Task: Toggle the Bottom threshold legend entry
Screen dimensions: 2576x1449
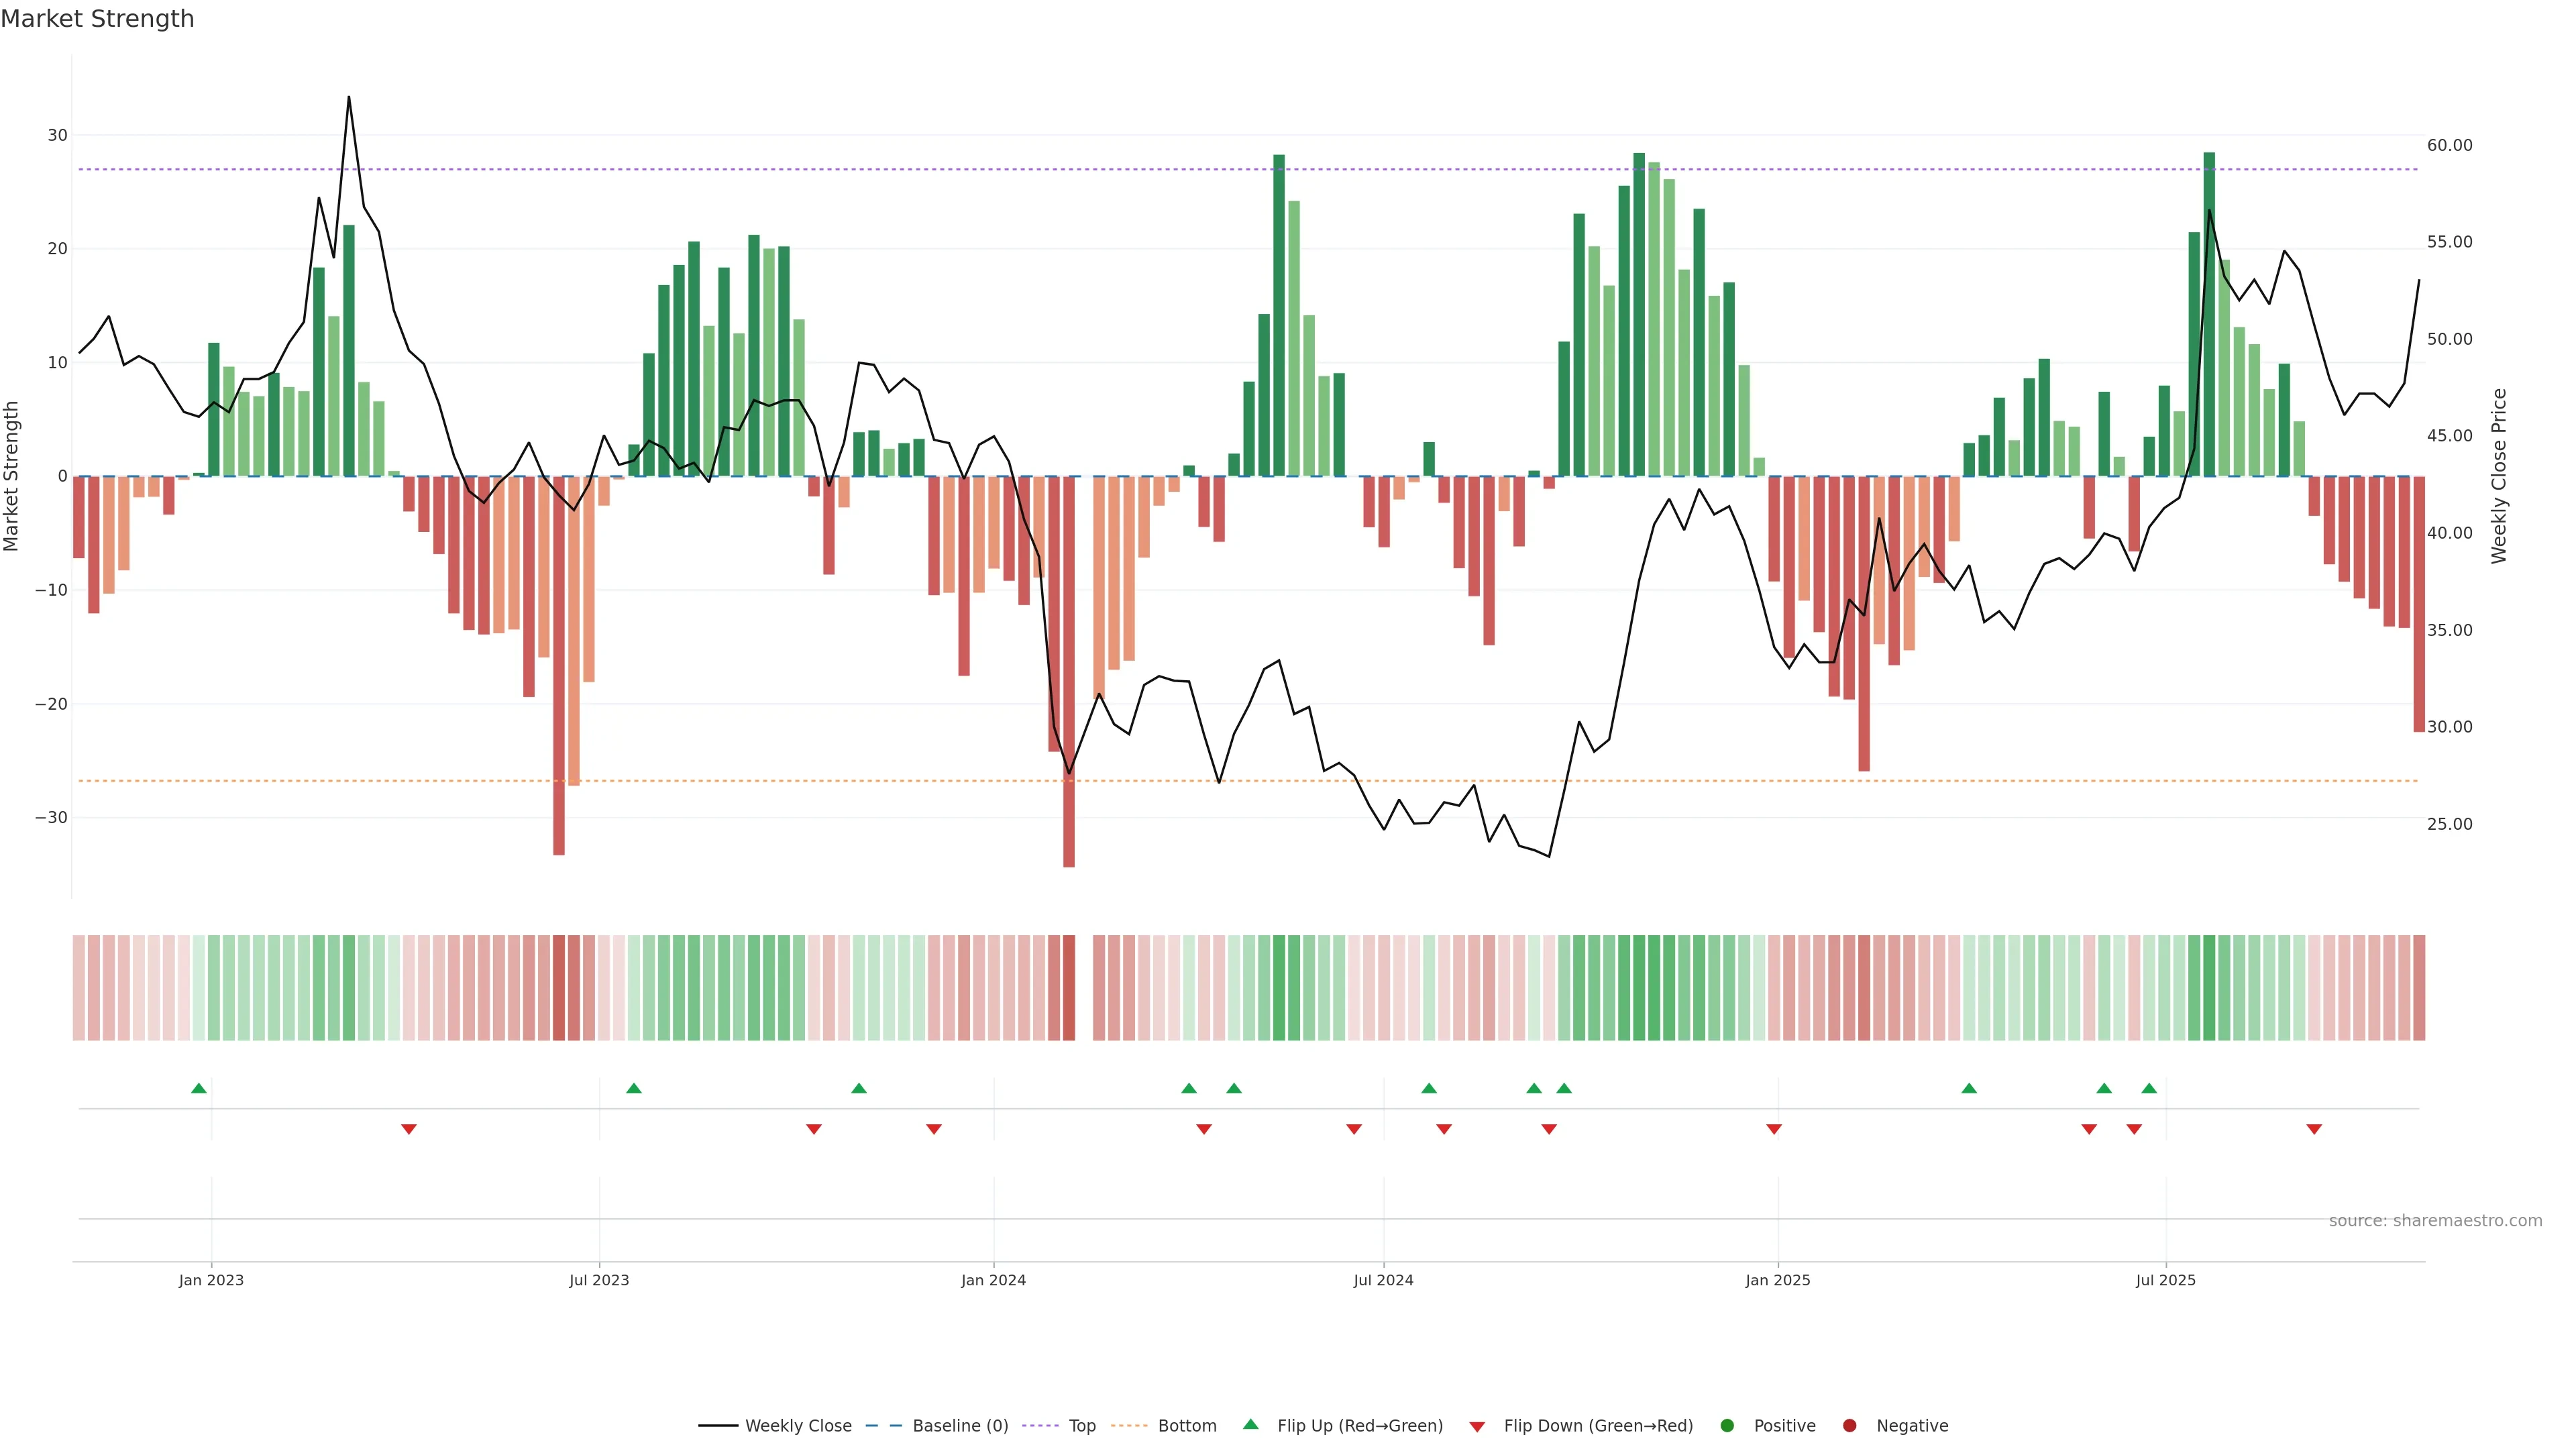Action: [x=1187, y=1426]
